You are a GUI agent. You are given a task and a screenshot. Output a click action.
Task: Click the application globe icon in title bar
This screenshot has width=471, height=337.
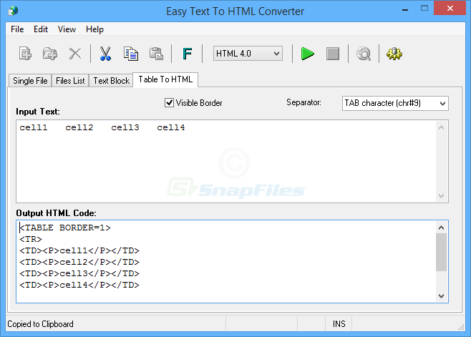tap(13, 11)
